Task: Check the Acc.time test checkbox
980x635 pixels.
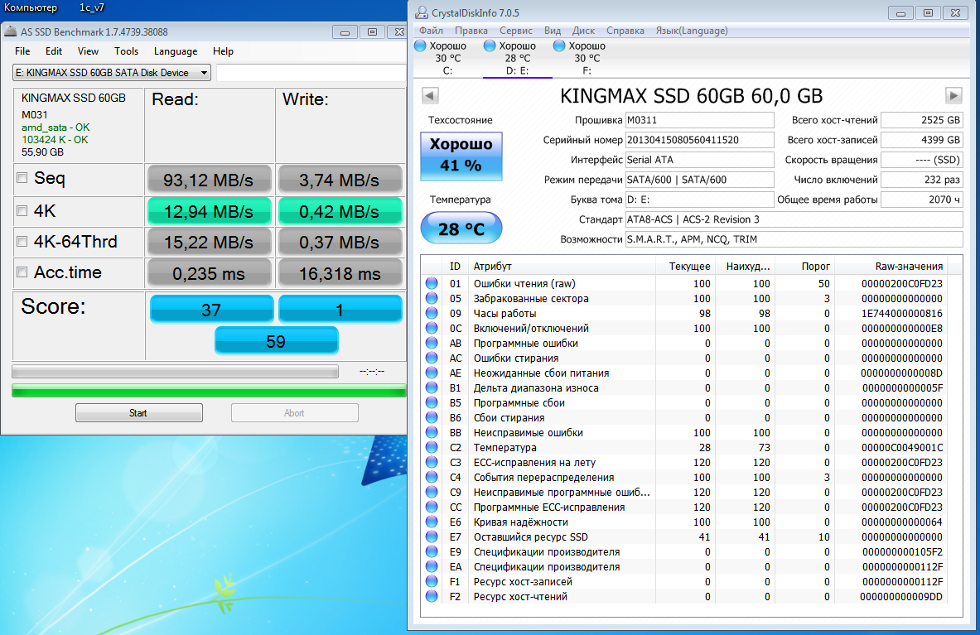Action: pos(22,272)
